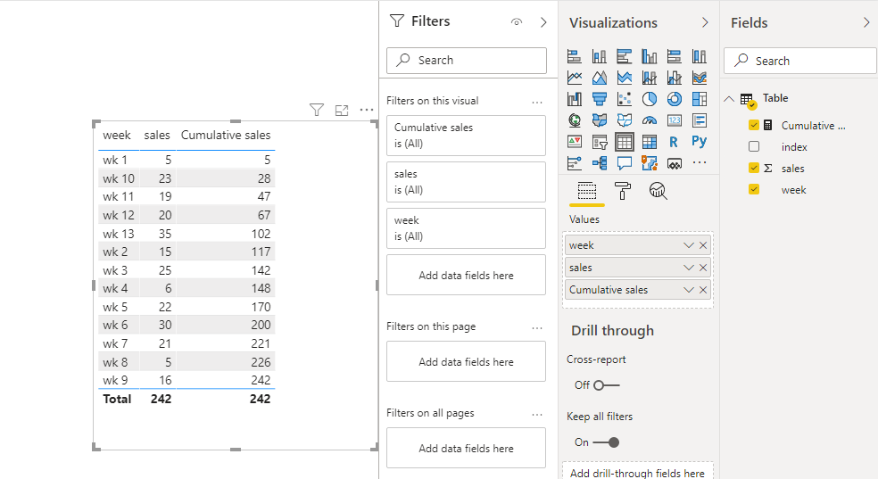Screen dimensions: 878x479
Task: Turn off the Keep all filters toggle
Action: 607,442
